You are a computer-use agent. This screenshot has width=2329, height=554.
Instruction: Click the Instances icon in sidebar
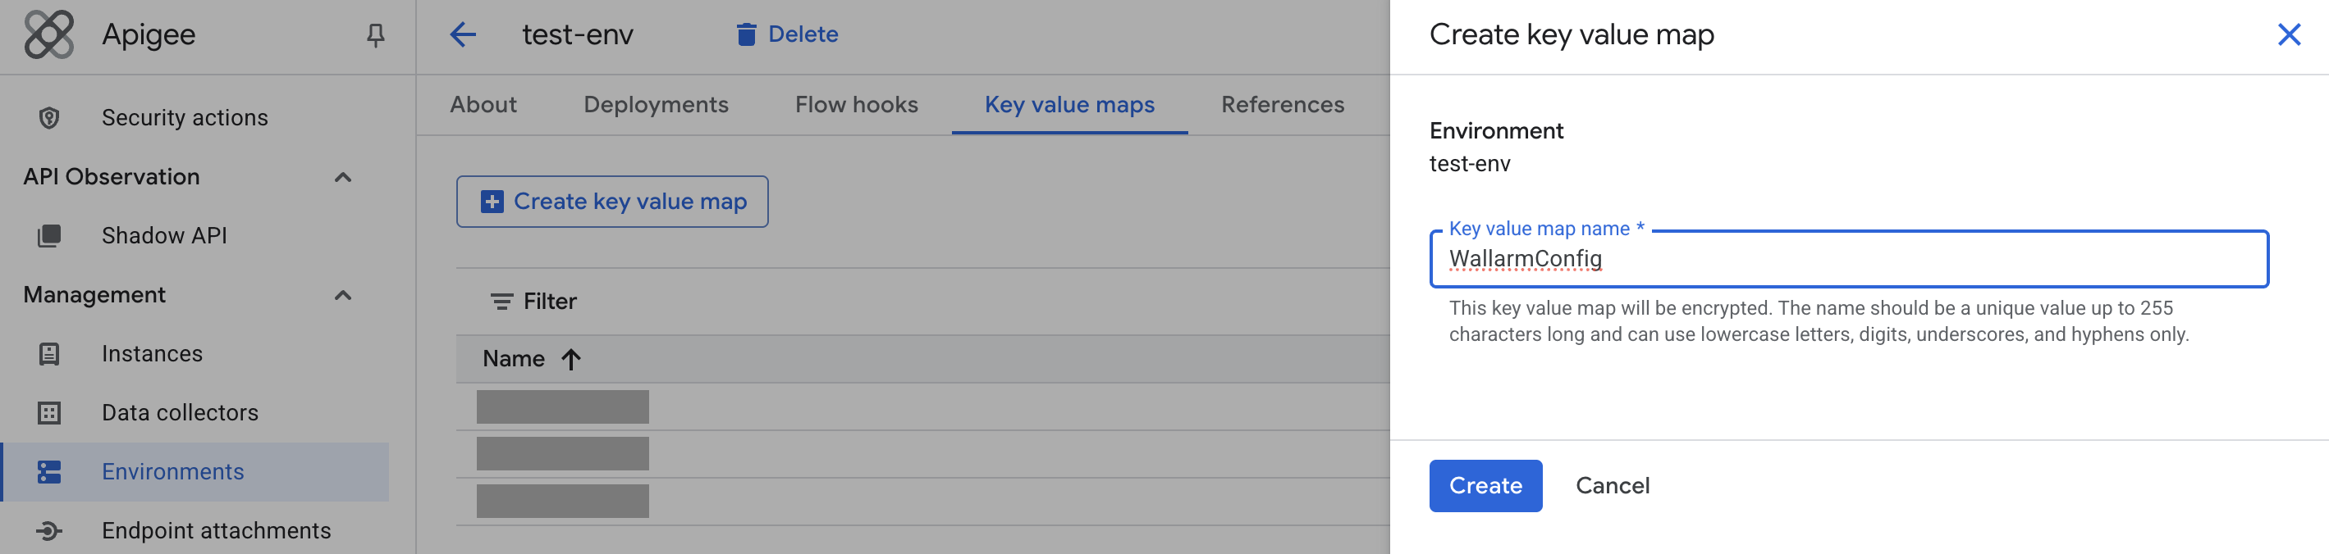pyautogui.click(x=50, y=354)
